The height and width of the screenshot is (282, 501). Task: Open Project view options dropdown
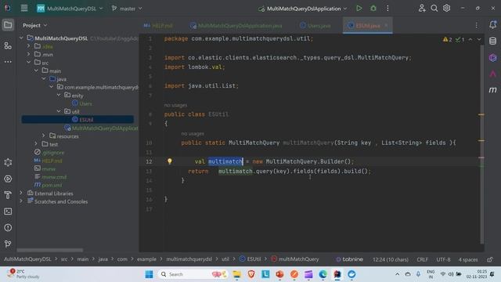[34, 25]
